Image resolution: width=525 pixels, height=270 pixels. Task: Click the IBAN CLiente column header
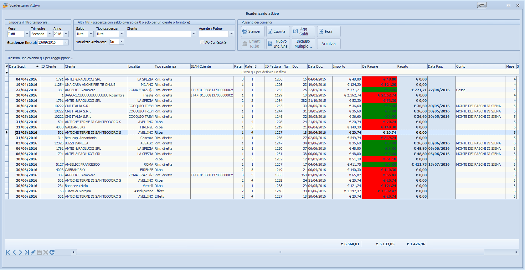[212, 66]
